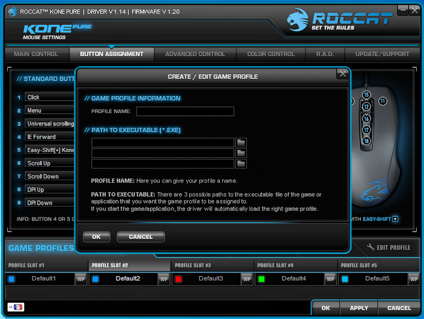This screenshot has height=319, width=424.
Task: Click the ROCCAT logo in header
Action: (x=339, y=20)
